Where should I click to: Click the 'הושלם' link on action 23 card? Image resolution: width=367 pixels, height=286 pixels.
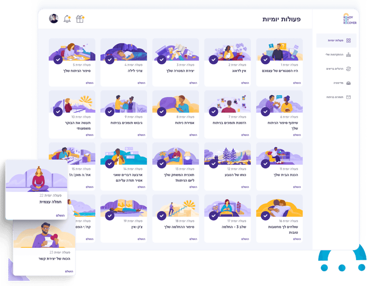[x=69, y=272]
